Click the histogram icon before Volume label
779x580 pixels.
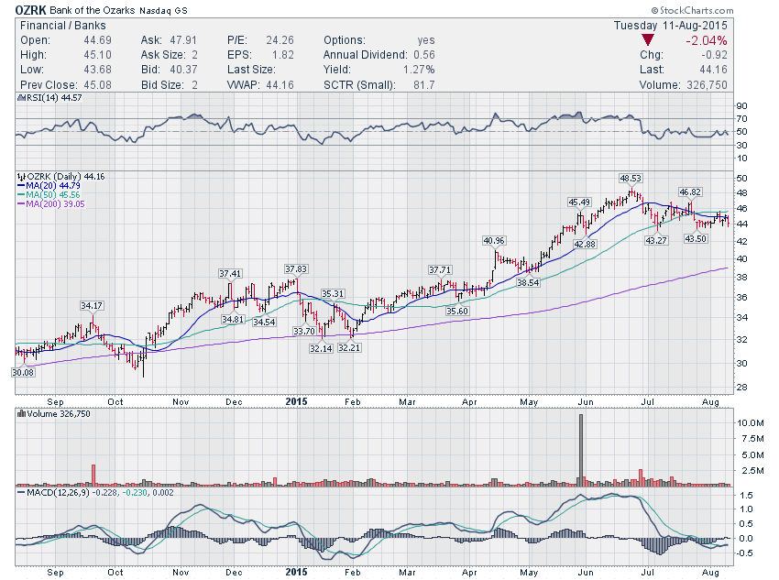coord(21,413)
